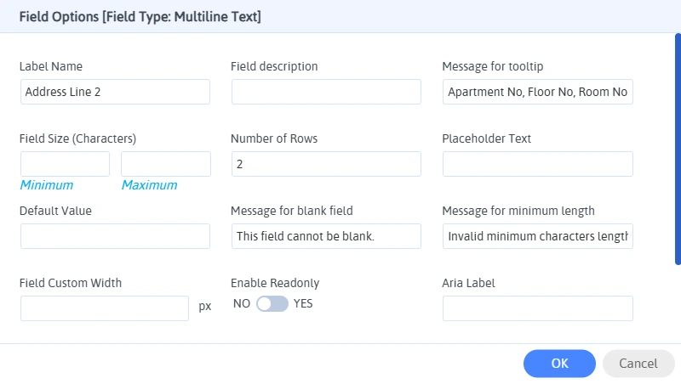Focus the Field description text box
The height and width of the screenshot is (384, 681).
326,92
